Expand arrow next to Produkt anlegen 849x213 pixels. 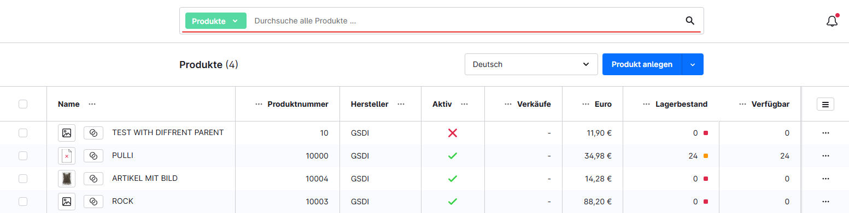693,64
